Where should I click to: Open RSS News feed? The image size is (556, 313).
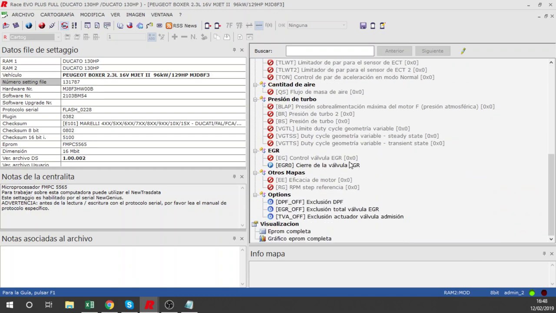[181, 26]
